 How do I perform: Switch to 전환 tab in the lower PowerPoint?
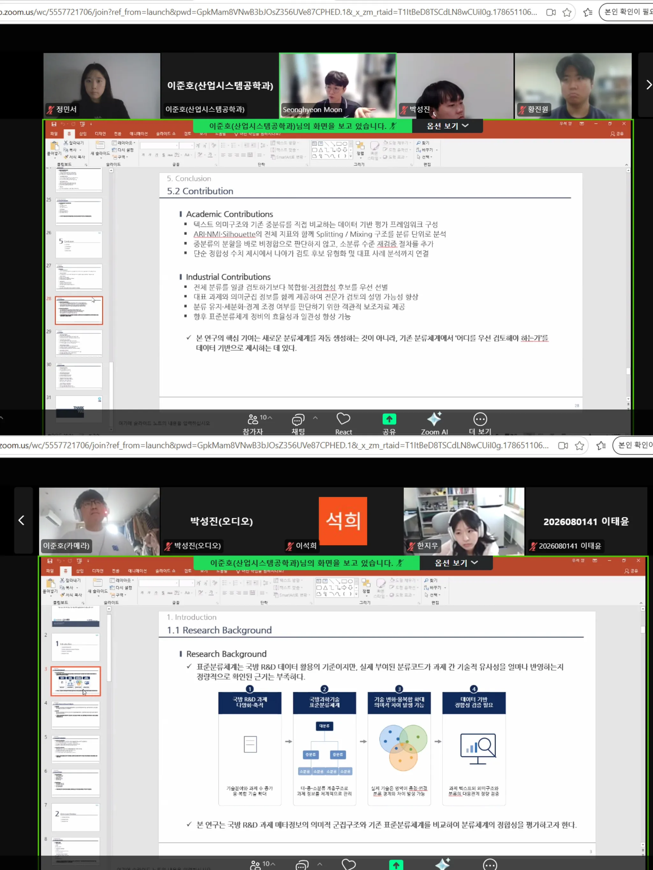[115, 571]
